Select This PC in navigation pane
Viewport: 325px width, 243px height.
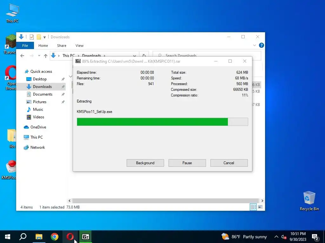tap(36, 137)
